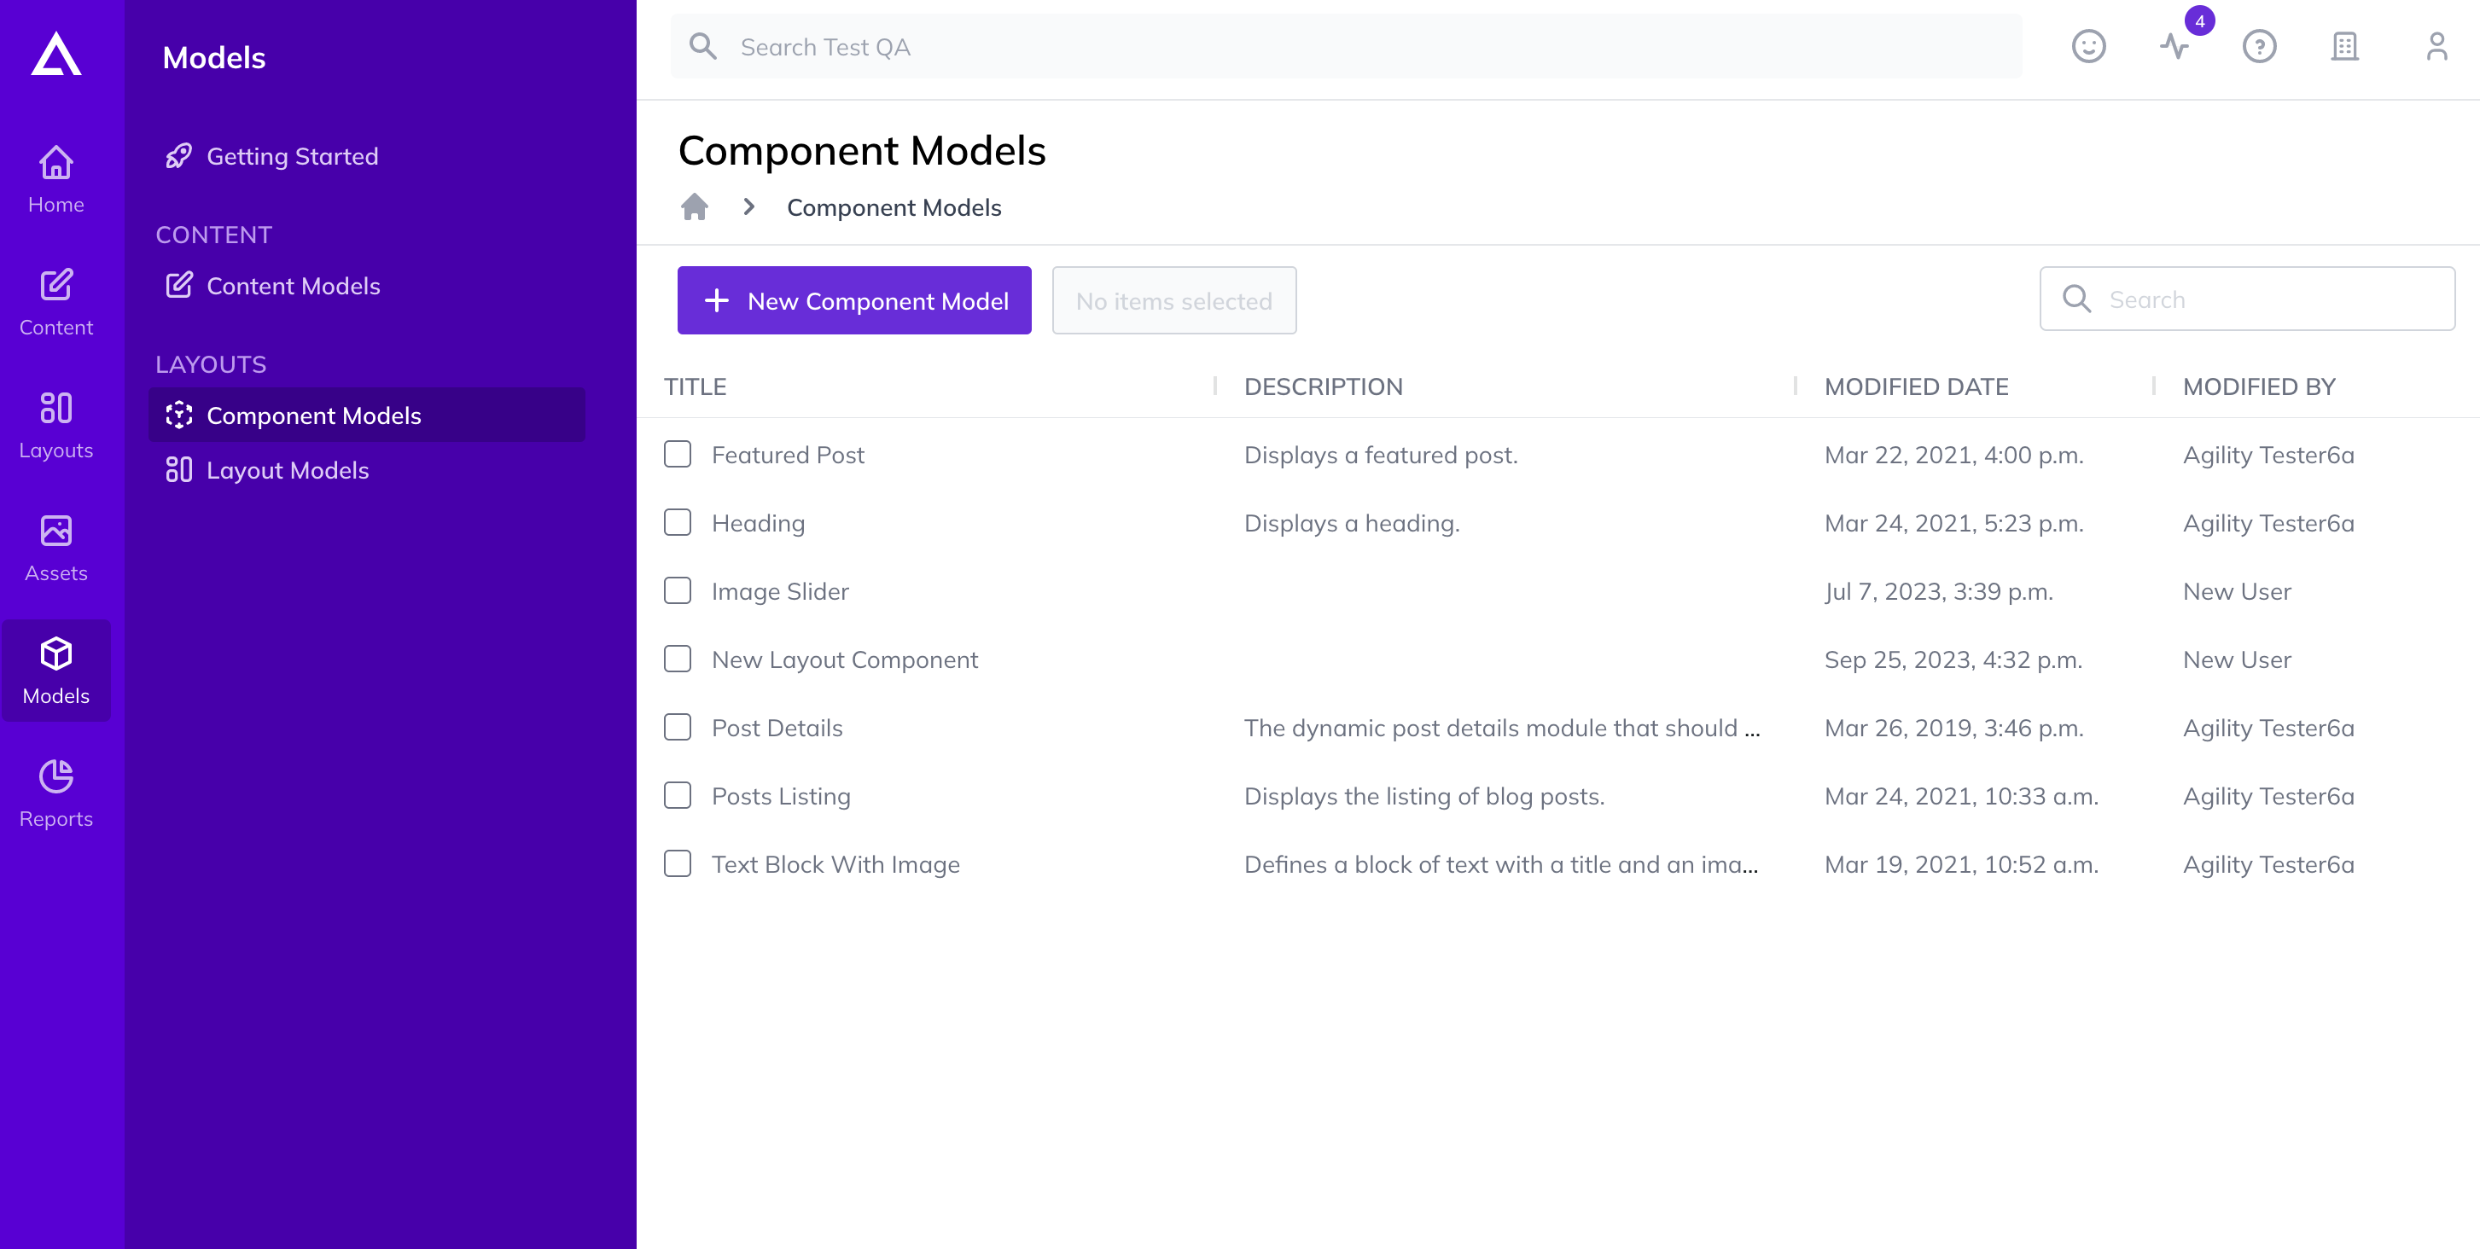Click the New Component Model button

click(x=854, y=300)
